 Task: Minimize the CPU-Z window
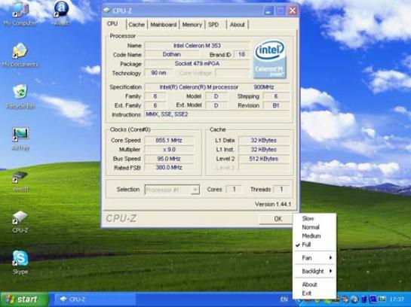(x=268, y=11)
